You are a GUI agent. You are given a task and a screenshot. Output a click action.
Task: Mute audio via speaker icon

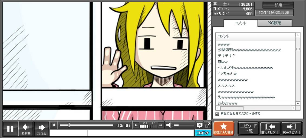169,125
